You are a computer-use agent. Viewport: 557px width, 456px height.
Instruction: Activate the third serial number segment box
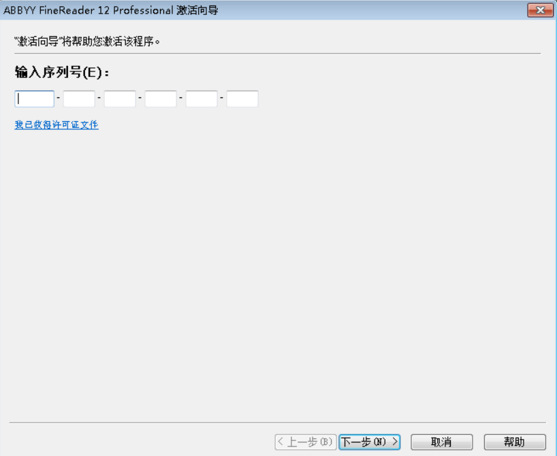tap(120, 99)
